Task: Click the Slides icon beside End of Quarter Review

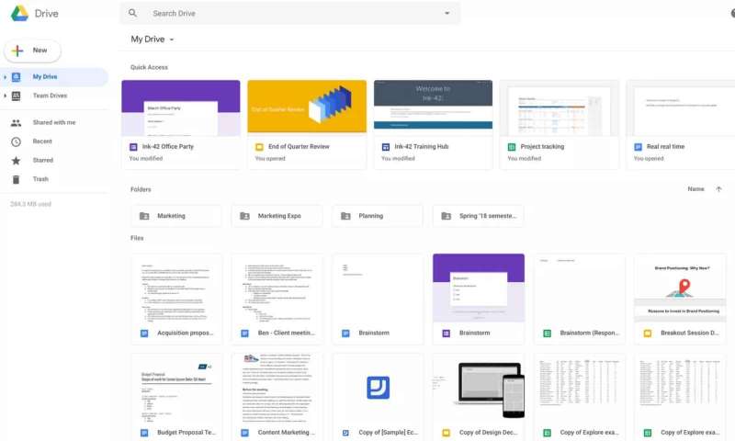Action: click(x=260, y=147)
